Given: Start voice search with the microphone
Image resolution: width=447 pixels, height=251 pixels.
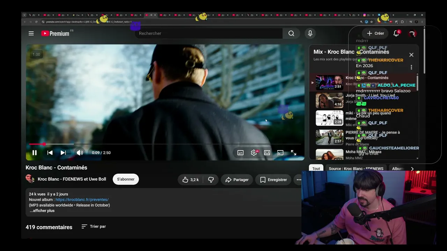Looking at the screenshot, I should pyautogui.click(x=310, y=33).
